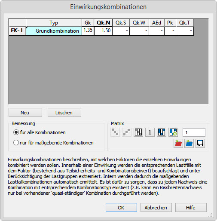Click the matrix icon with green X
217x221 pixels.
coord(173,132)
